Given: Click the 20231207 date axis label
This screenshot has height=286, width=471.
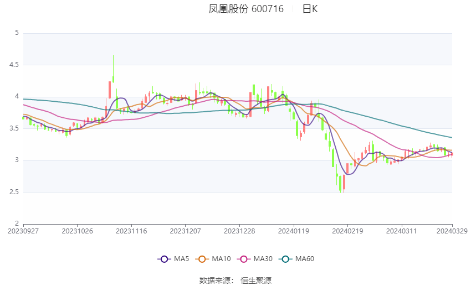Looking at the screenshot, I should [x=185, y=231].
